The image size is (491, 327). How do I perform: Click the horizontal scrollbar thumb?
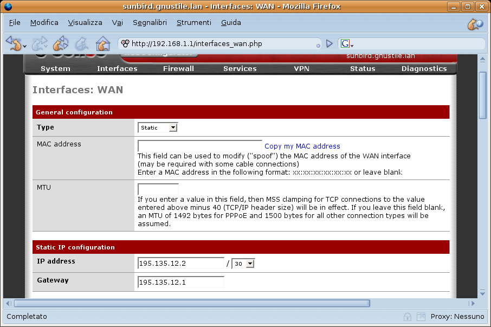[192, 303]
